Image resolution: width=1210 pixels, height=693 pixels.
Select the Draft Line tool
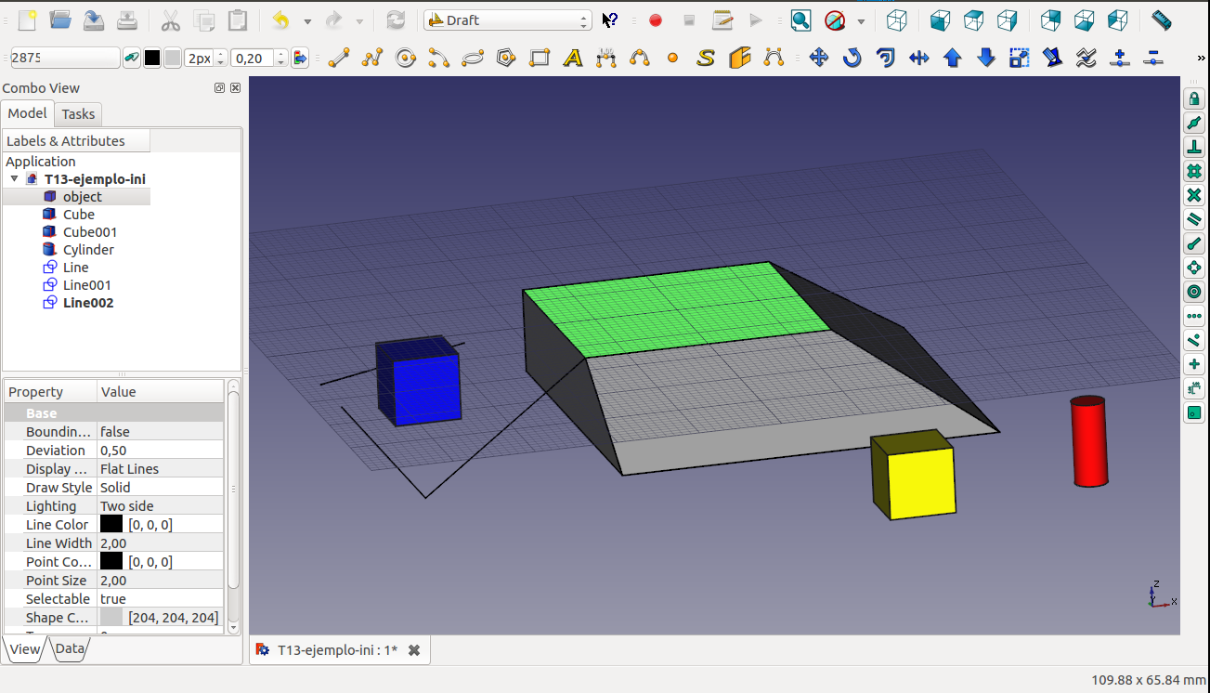(339, 58)
